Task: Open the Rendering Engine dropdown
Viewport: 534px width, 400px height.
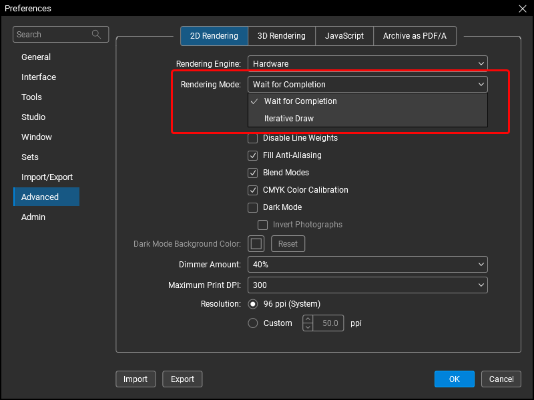Action: [368, 63]
